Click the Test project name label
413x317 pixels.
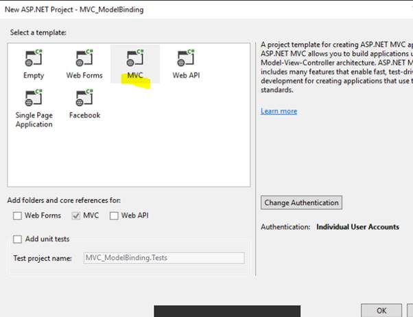43,258
